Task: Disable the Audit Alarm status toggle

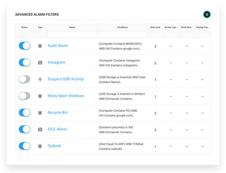Action: pyautogui.click(x=24, y=46)
